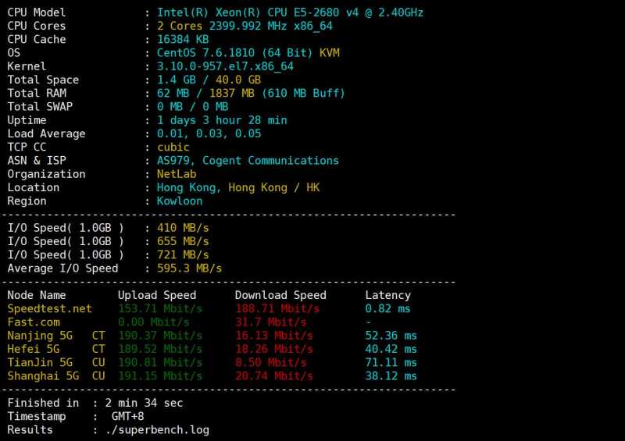Click the Average I/O Speed 595.3 MB/s
625x441 pixels.
coord(189,268)
